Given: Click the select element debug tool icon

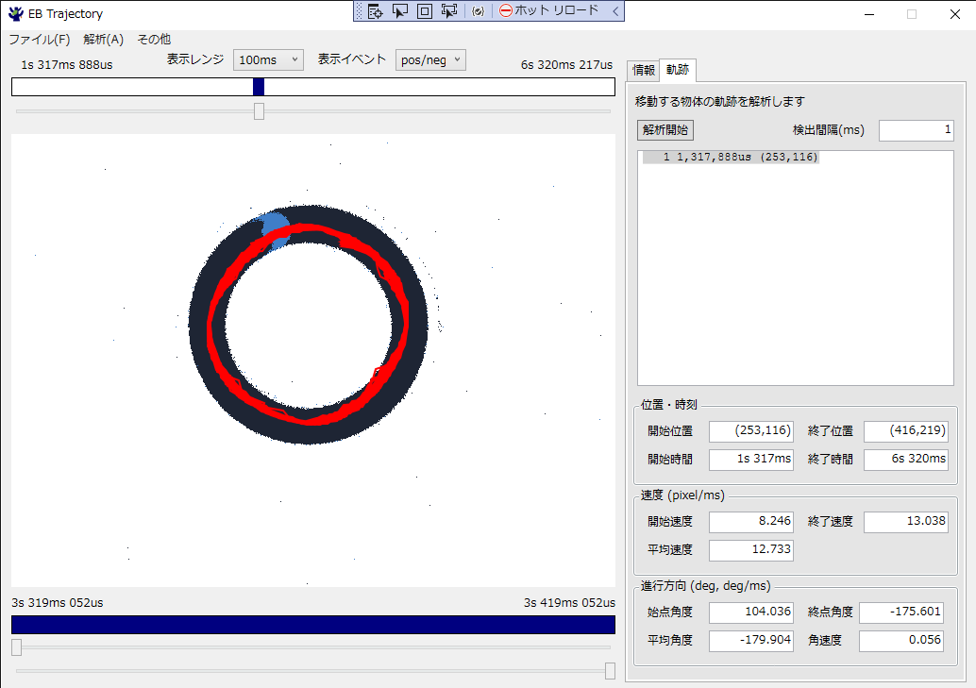Looking at the screenshot, I should click(399, 10).
